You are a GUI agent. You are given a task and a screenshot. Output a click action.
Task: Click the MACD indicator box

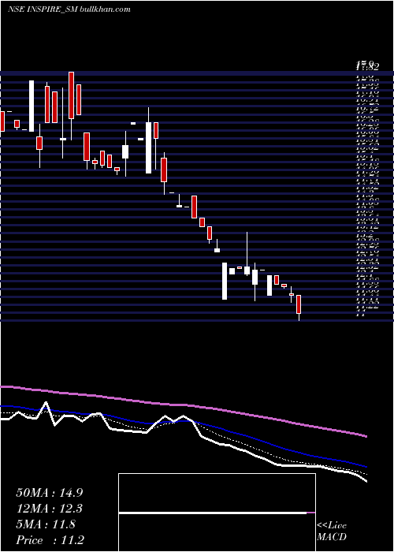point(217,513)
